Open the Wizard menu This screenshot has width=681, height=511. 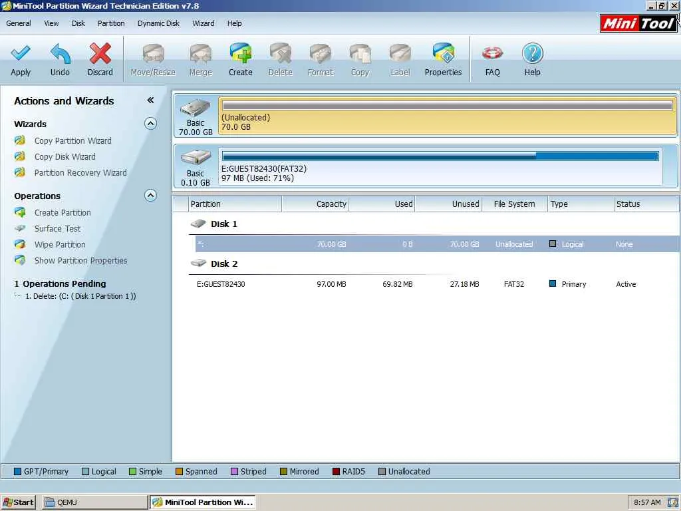204,23
